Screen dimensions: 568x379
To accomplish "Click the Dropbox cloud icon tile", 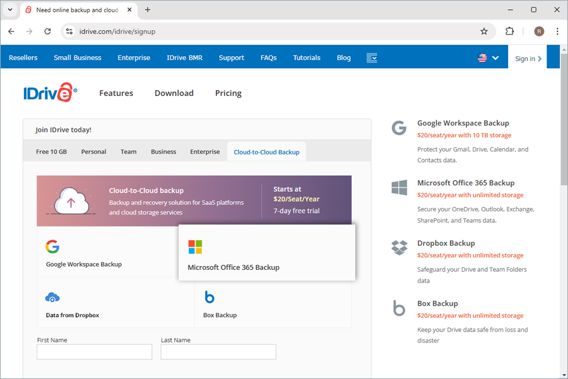I will (x=52, y=297).
